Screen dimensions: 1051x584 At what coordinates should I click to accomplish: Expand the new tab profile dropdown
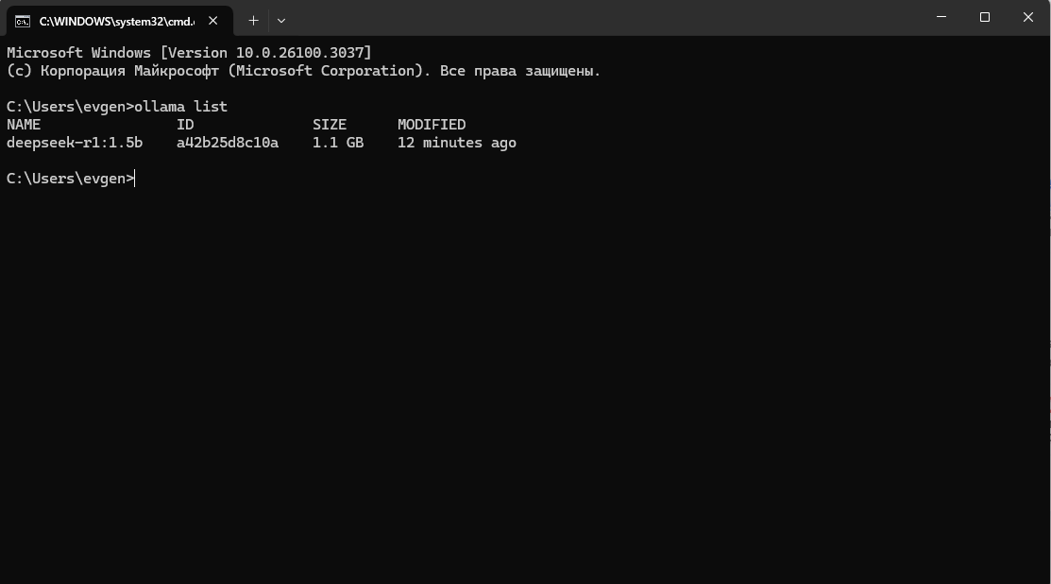tap(281, 20)
